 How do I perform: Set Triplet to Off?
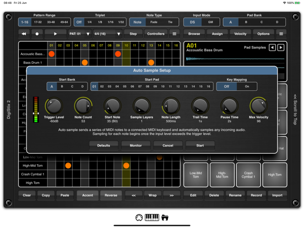(x=79, y=22)
